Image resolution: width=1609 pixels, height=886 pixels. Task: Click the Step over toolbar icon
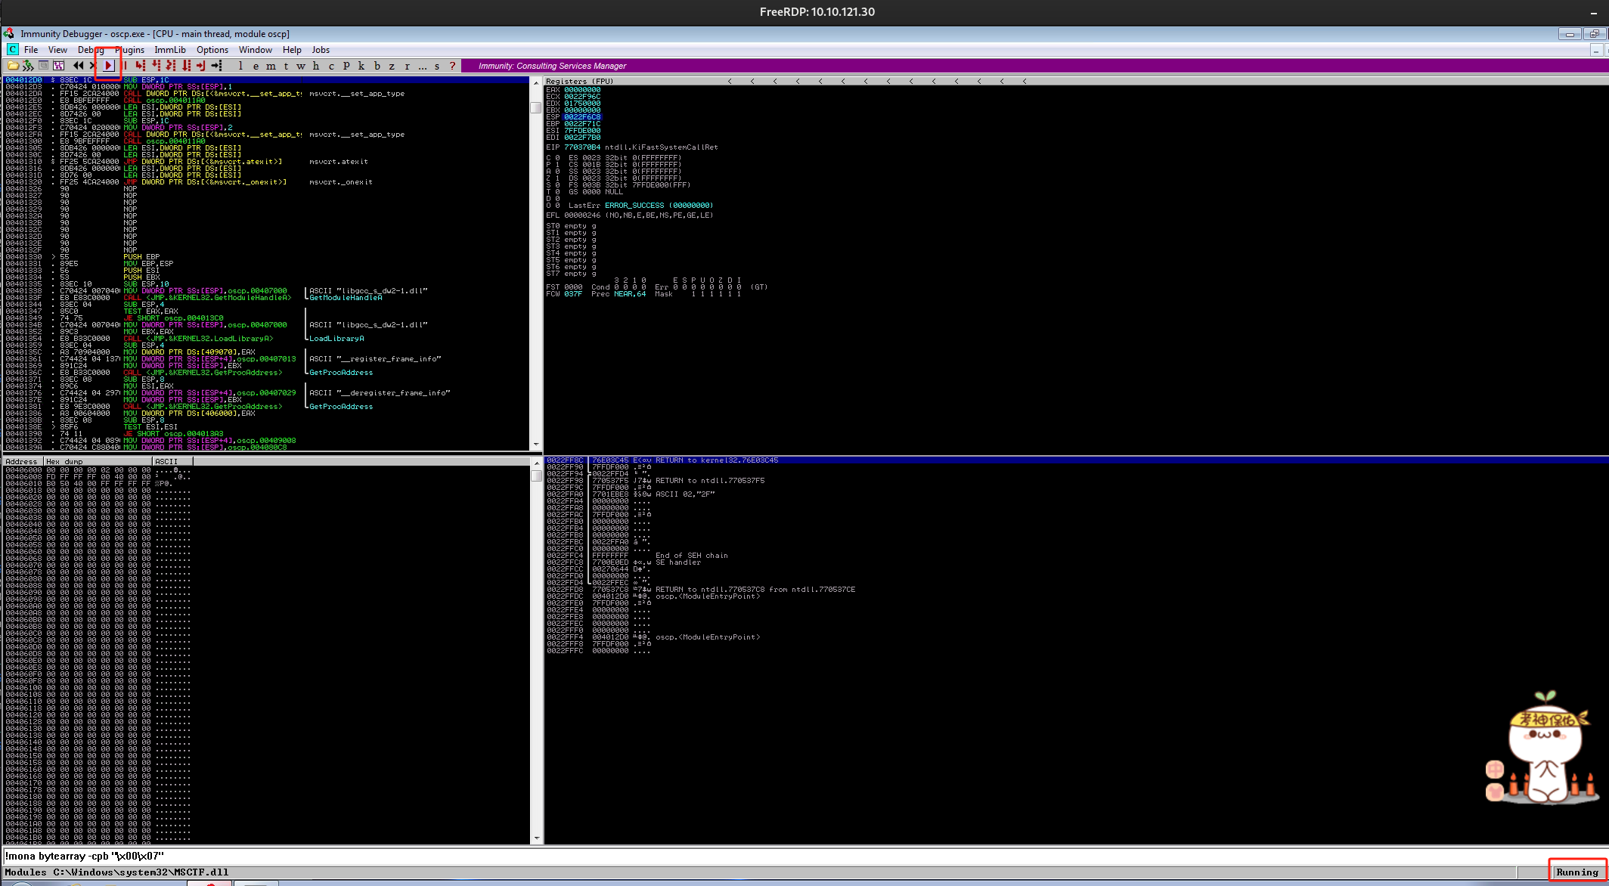coord(157,66)
